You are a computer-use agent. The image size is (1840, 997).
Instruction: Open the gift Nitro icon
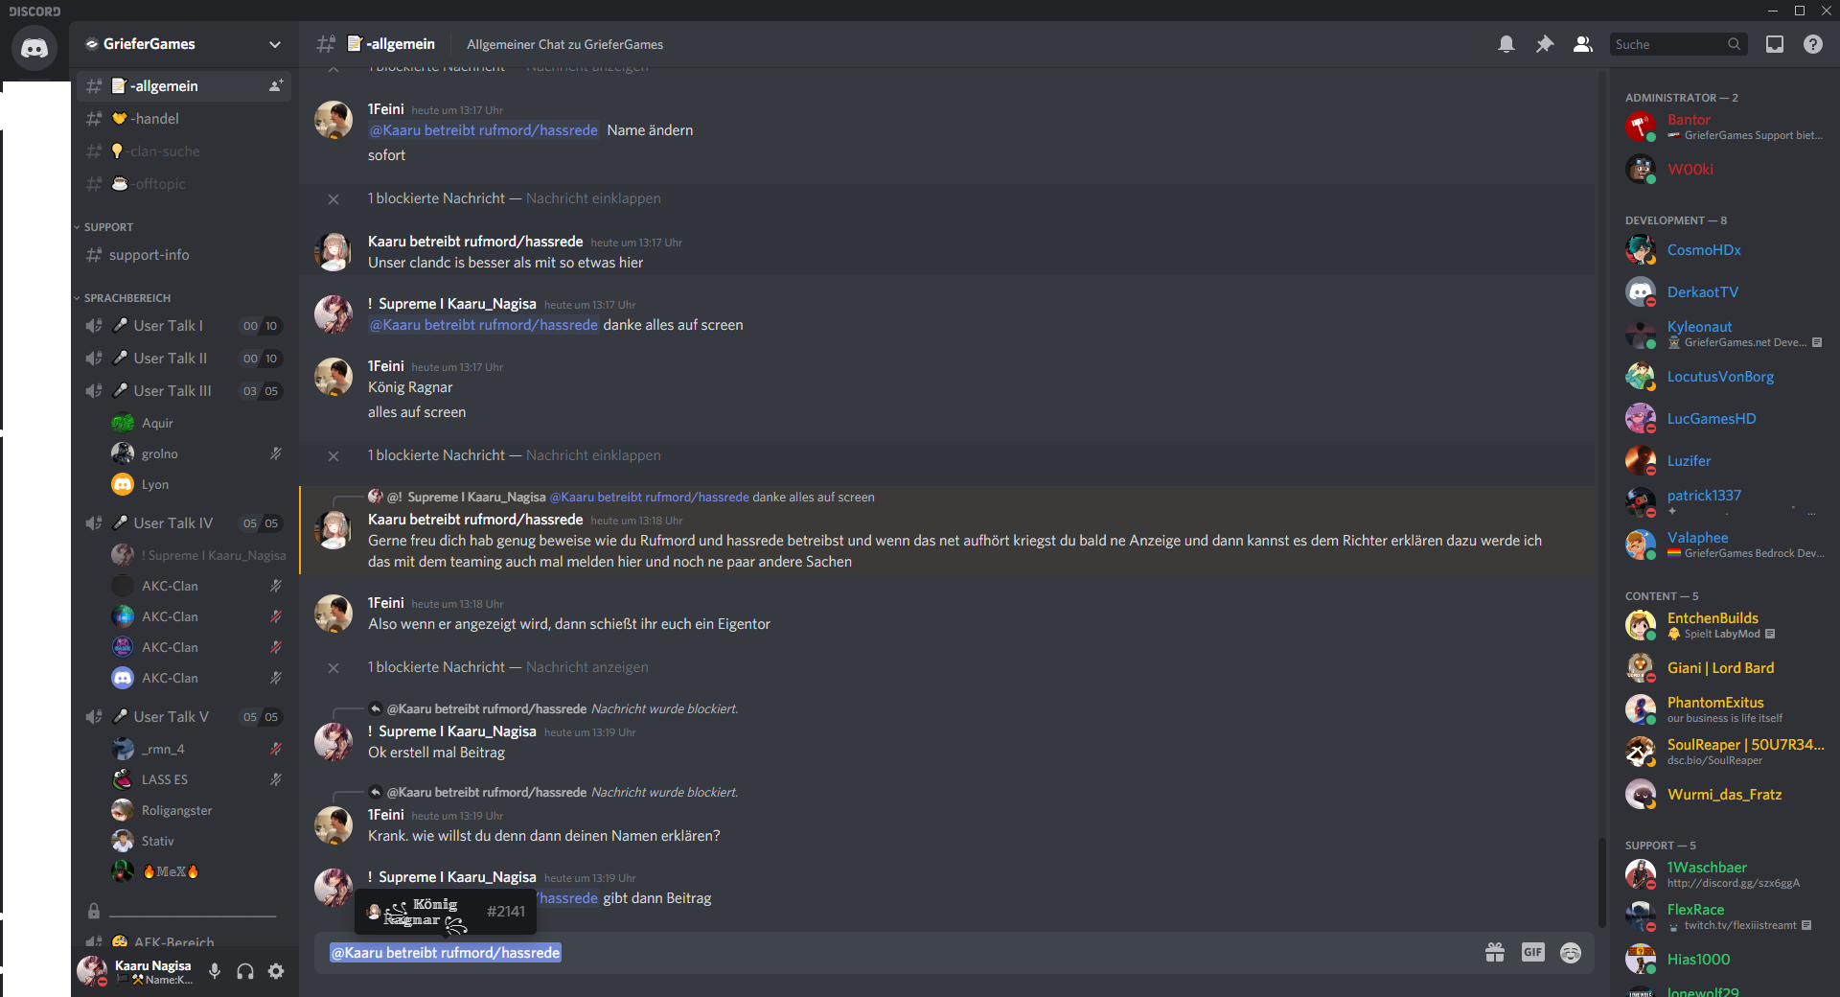coord(1495,952)
